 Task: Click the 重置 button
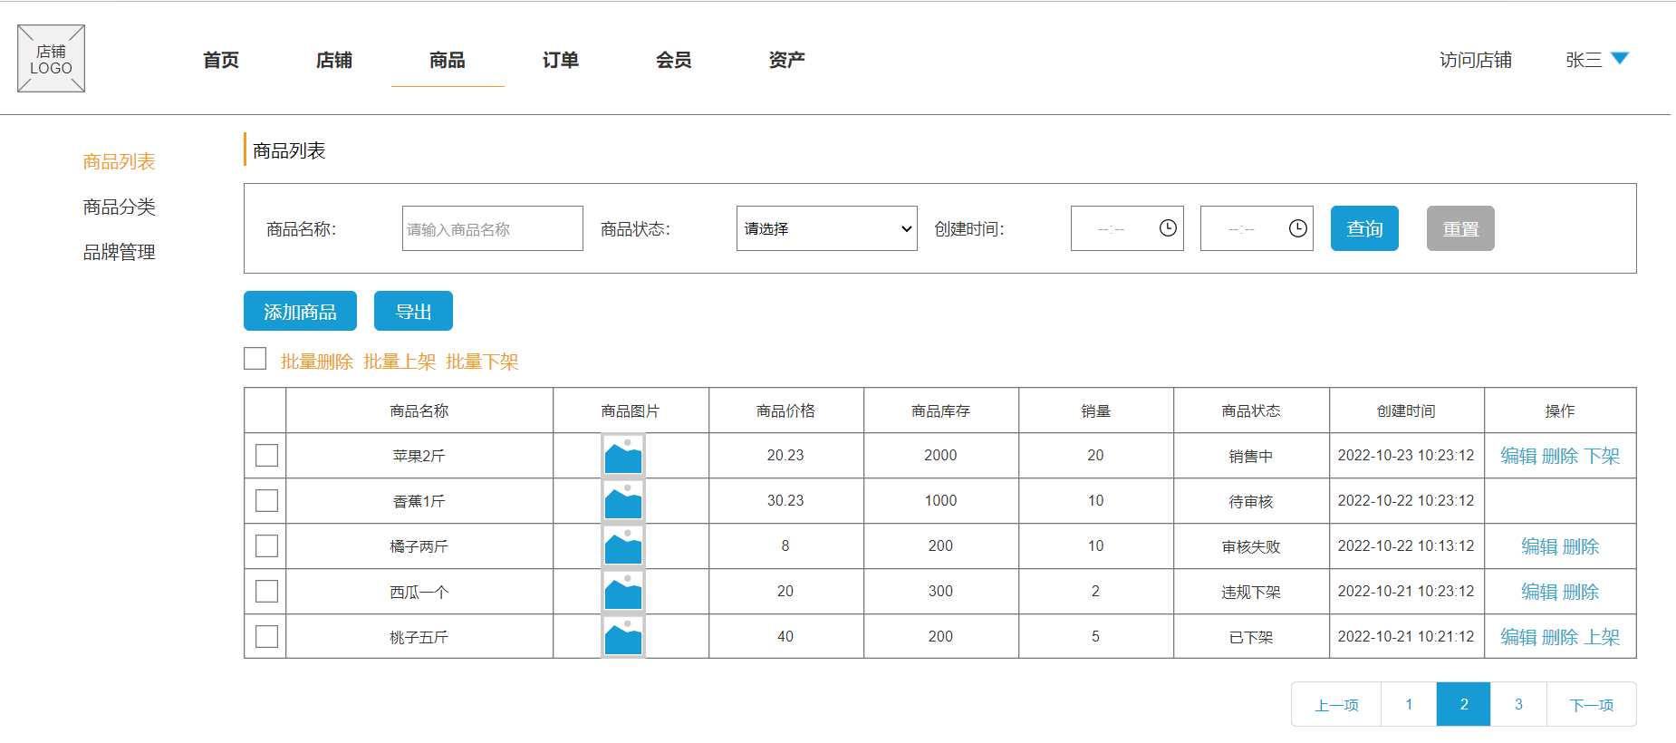pyautogui.click(x=1460, y=228)
